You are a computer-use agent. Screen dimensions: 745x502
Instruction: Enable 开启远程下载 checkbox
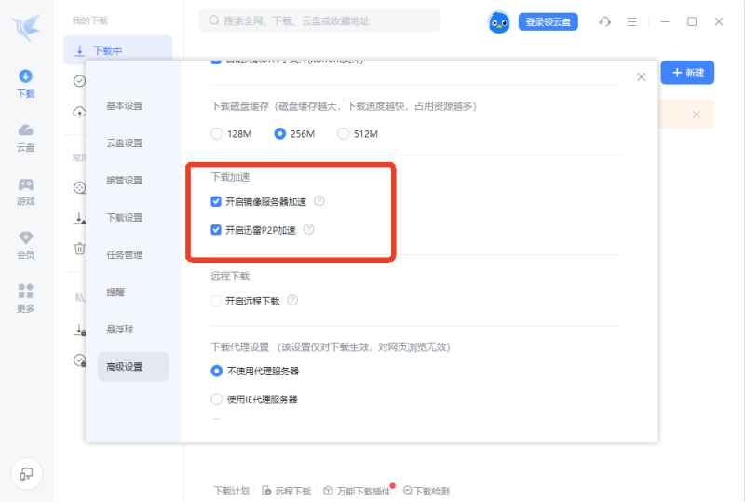[216, 301]
